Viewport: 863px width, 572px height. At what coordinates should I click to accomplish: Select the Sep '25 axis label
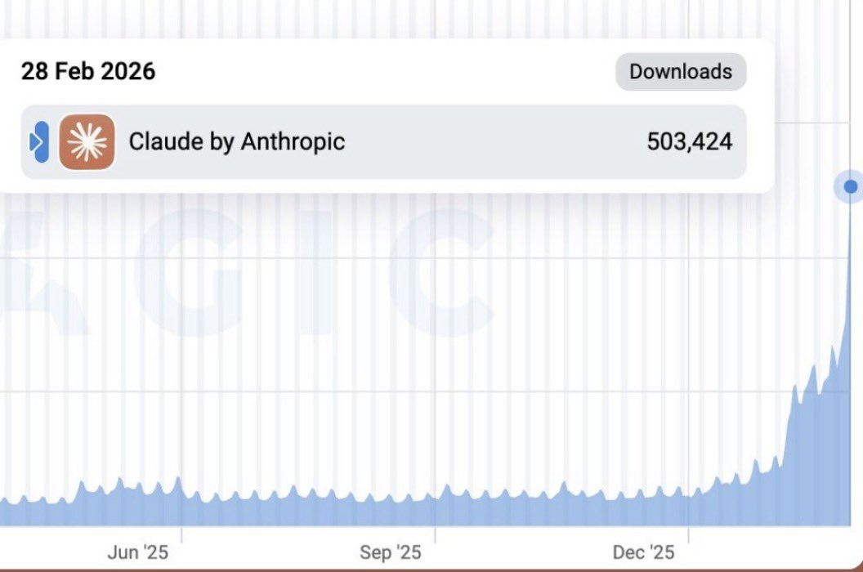pyautogui.click(x=390, y=552)
